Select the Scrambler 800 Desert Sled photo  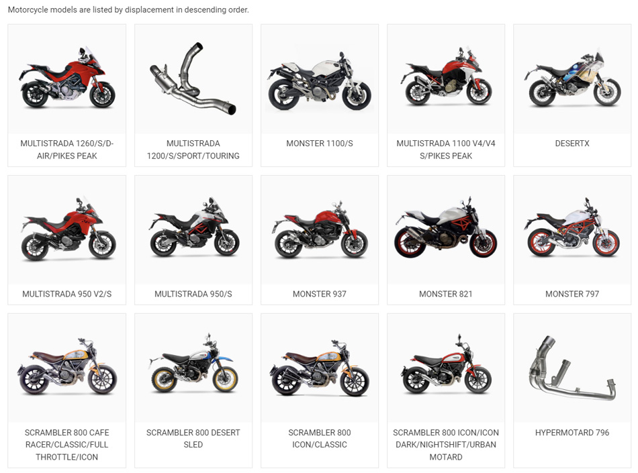coord(193,368)
